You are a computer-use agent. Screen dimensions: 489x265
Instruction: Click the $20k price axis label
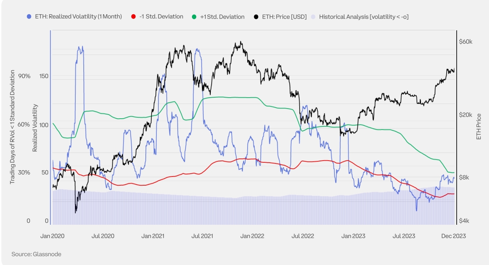point(466,114)
